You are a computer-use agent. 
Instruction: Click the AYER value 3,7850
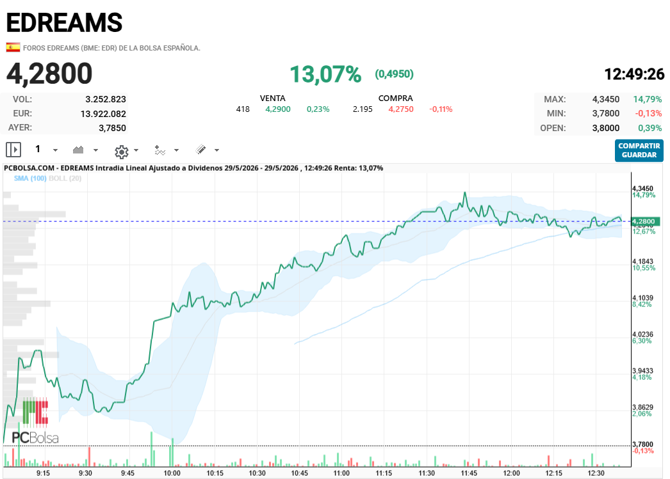click(112, 128)
